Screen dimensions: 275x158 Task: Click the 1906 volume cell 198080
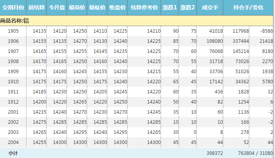pos(215,41)
